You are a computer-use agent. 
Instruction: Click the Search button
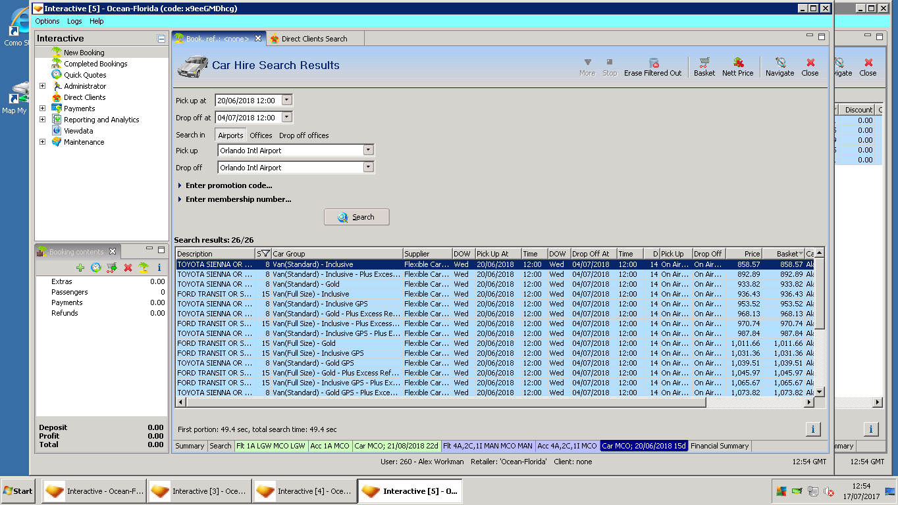pyautogui.click(x=356, y=217)
